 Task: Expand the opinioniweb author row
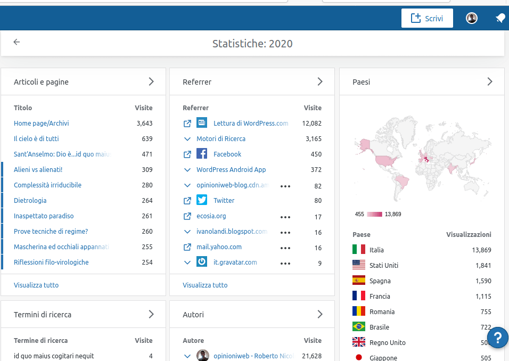187,356
